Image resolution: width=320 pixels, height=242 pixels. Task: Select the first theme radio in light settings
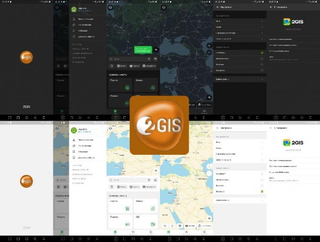pos(262,174)
